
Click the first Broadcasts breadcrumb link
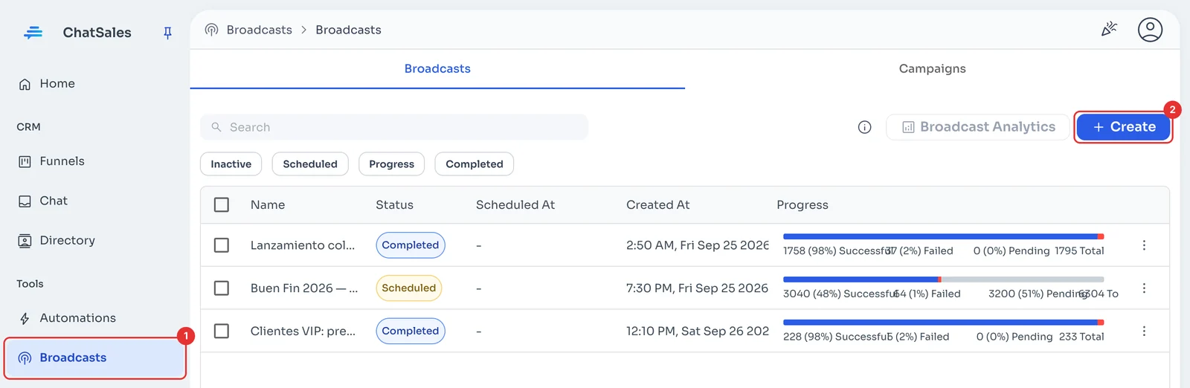click(x=260, y=30)
